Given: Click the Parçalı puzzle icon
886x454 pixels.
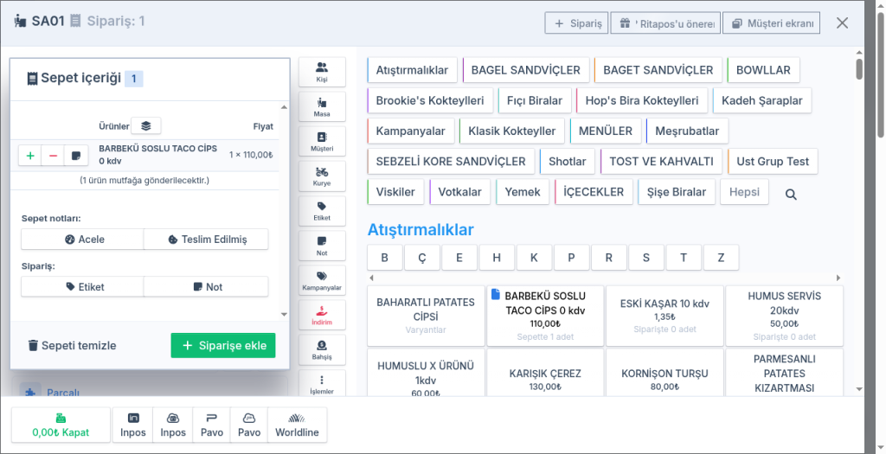Looking at the screenshot, I should tap(30, 392).
